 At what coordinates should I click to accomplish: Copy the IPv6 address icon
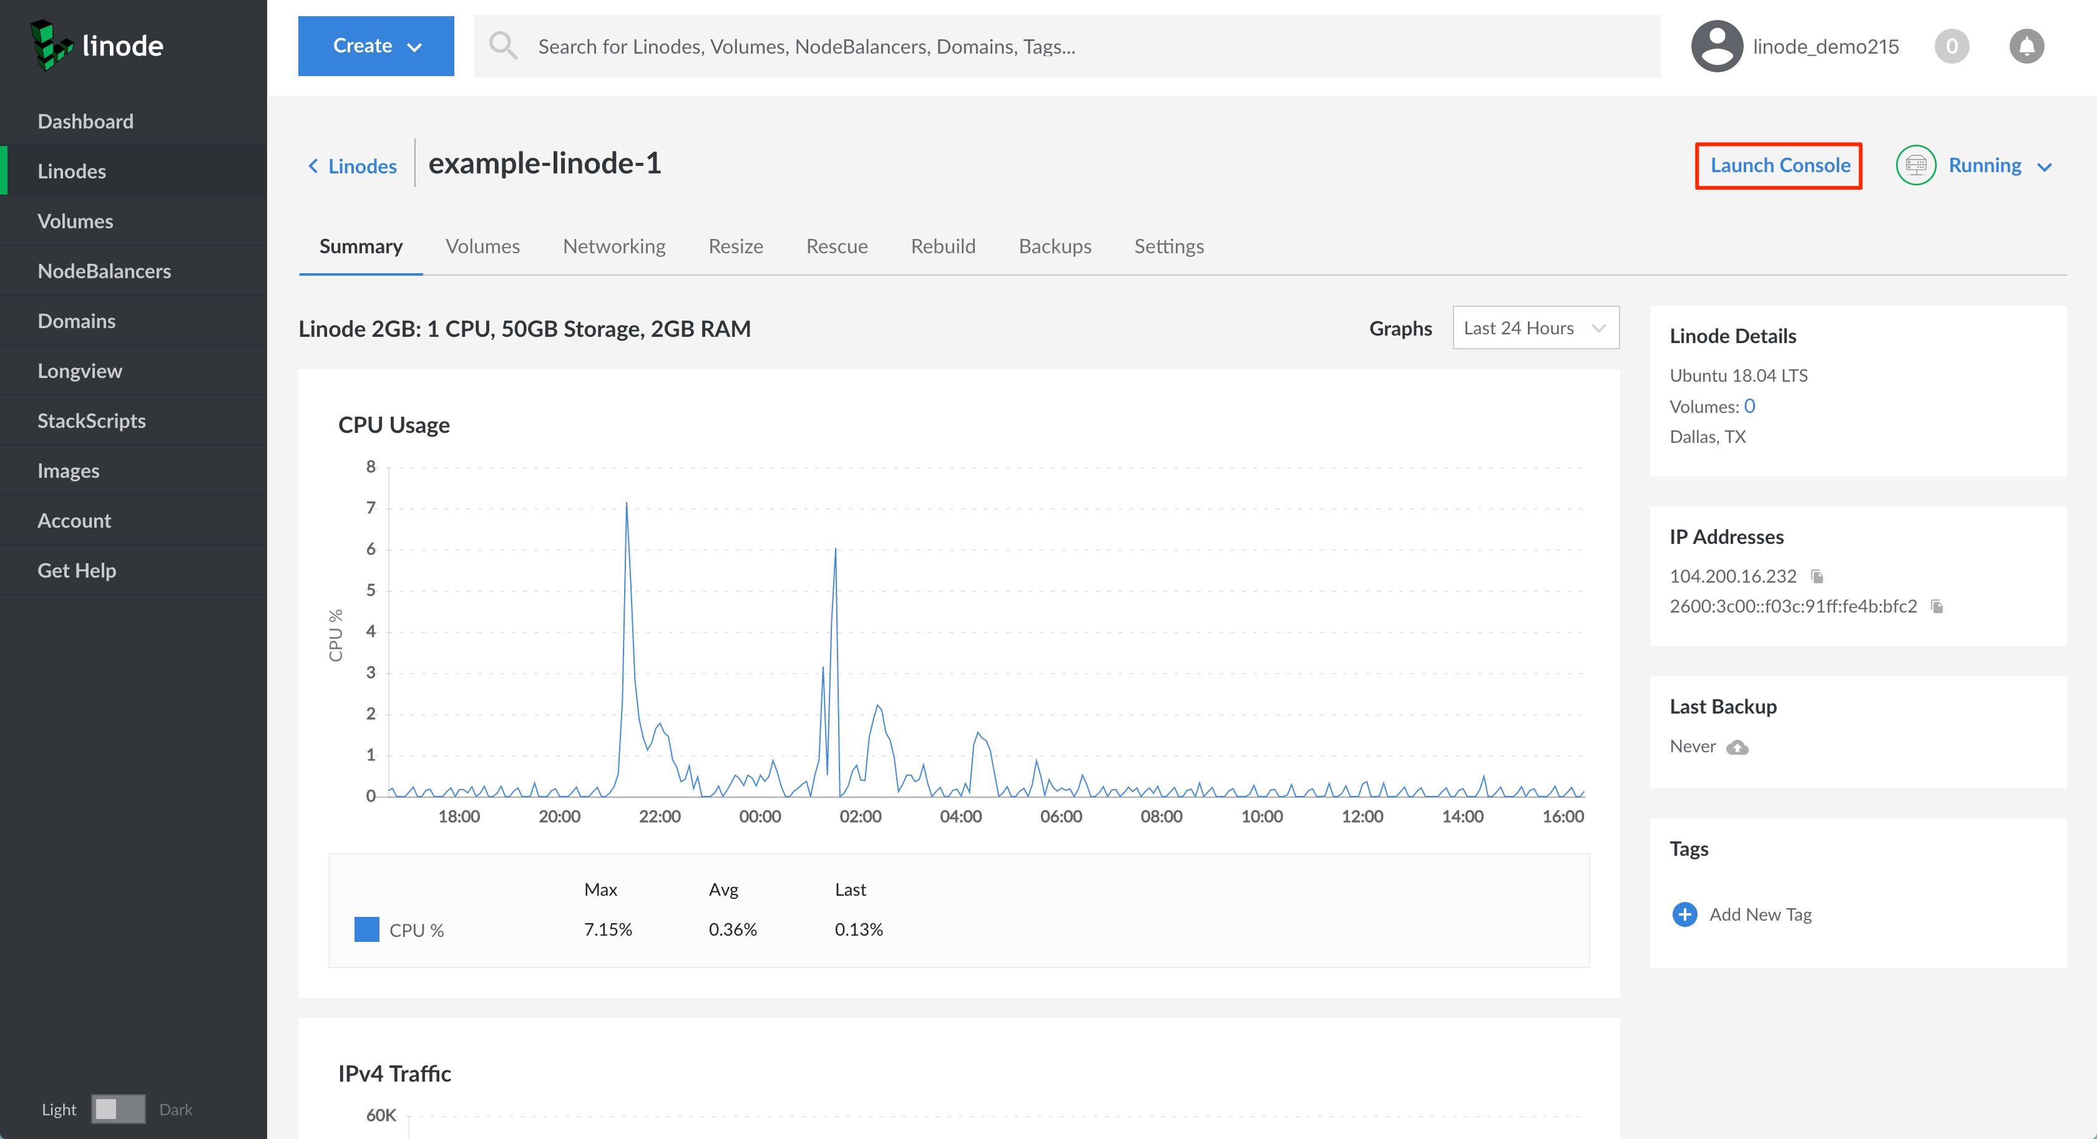point(1937,607)
